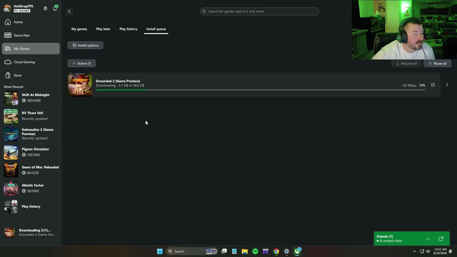Viewport: 457px width, 257px height.
Task: Click the Friends (7) header
Action: (385, 236)
